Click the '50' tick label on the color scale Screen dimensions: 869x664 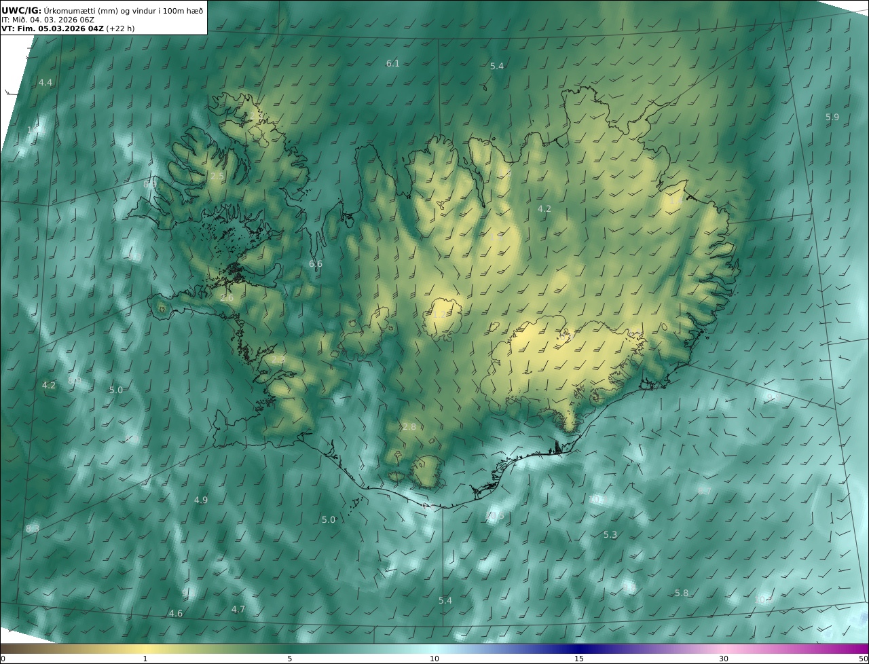coord(864,659)
